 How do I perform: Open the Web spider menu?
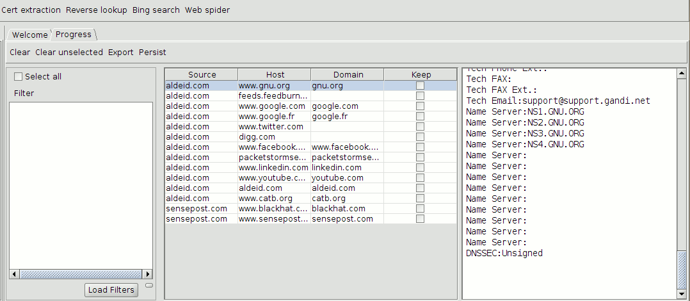click(207, 10)
